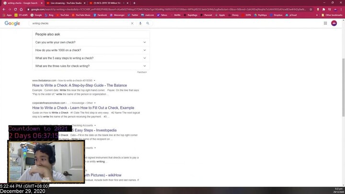The image size is (345, 194).
Task: Open the Disney bookmark
Action: click(233, 15)
